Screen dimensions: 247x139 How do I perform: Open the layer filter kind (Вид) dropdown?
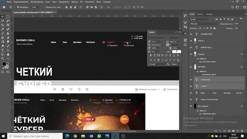pos(199,19)
